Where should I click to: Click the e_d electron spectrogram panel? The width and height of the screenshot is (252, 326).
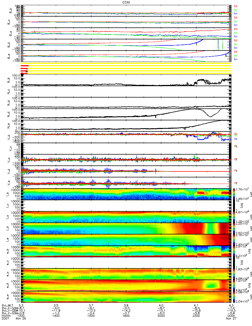(x=126, y=285)
